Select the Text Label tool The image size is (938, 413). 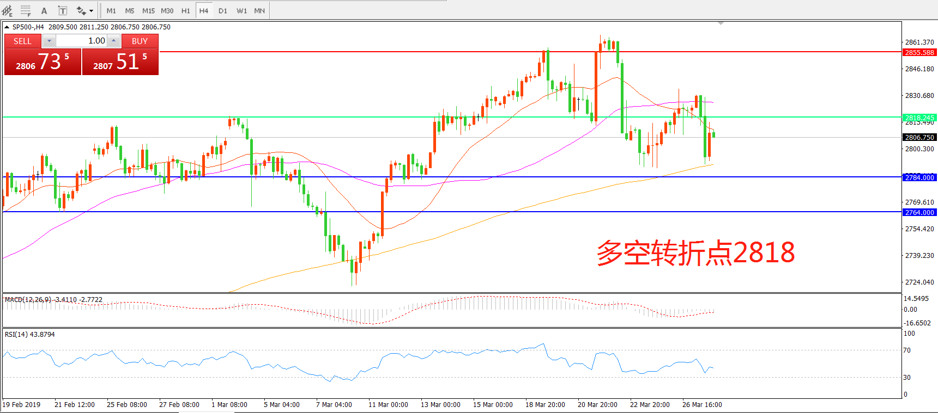(63, 11)
